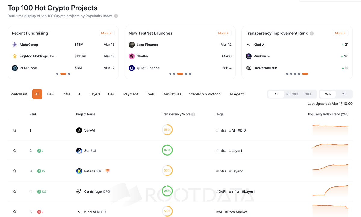Click the PERPTools logo icon
The height and width of the screenshot is (217, 361).
15,68
